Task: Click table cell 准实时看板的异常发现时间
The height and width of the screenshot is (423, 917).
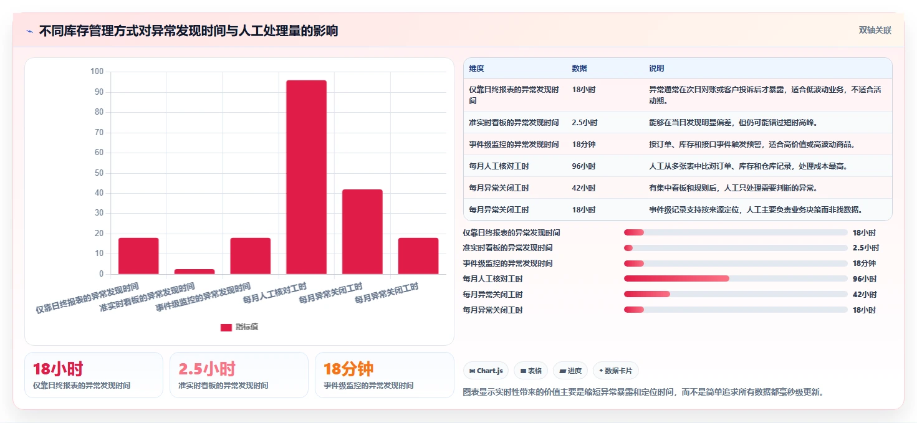Action: [x=514, y=123]
